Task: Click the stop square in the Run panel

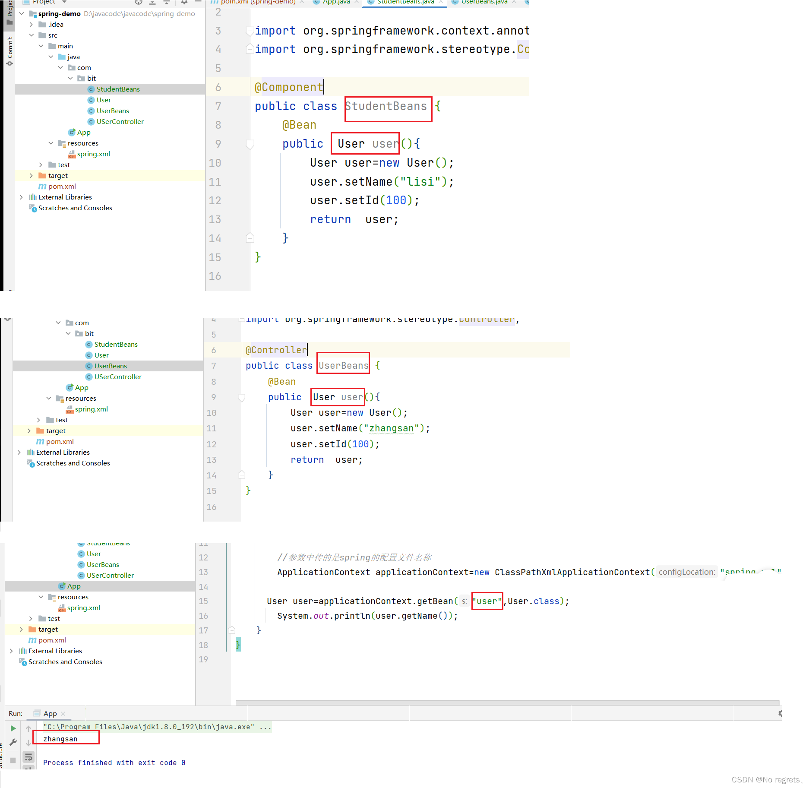Action: click(x=13, y=760)
